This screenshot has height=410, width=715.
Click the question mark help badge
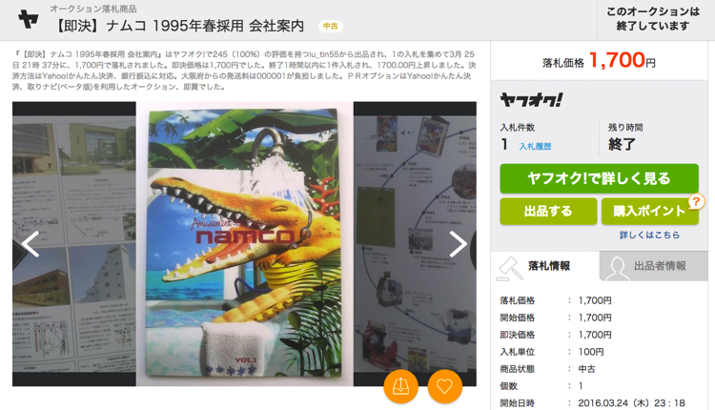tap(696, 201)
